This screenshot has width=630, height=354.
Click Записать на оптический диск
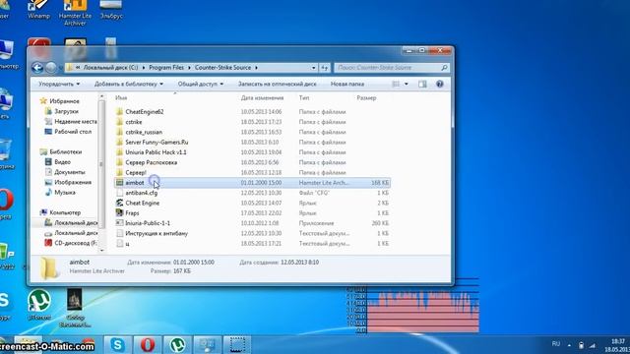click(278, 84)
